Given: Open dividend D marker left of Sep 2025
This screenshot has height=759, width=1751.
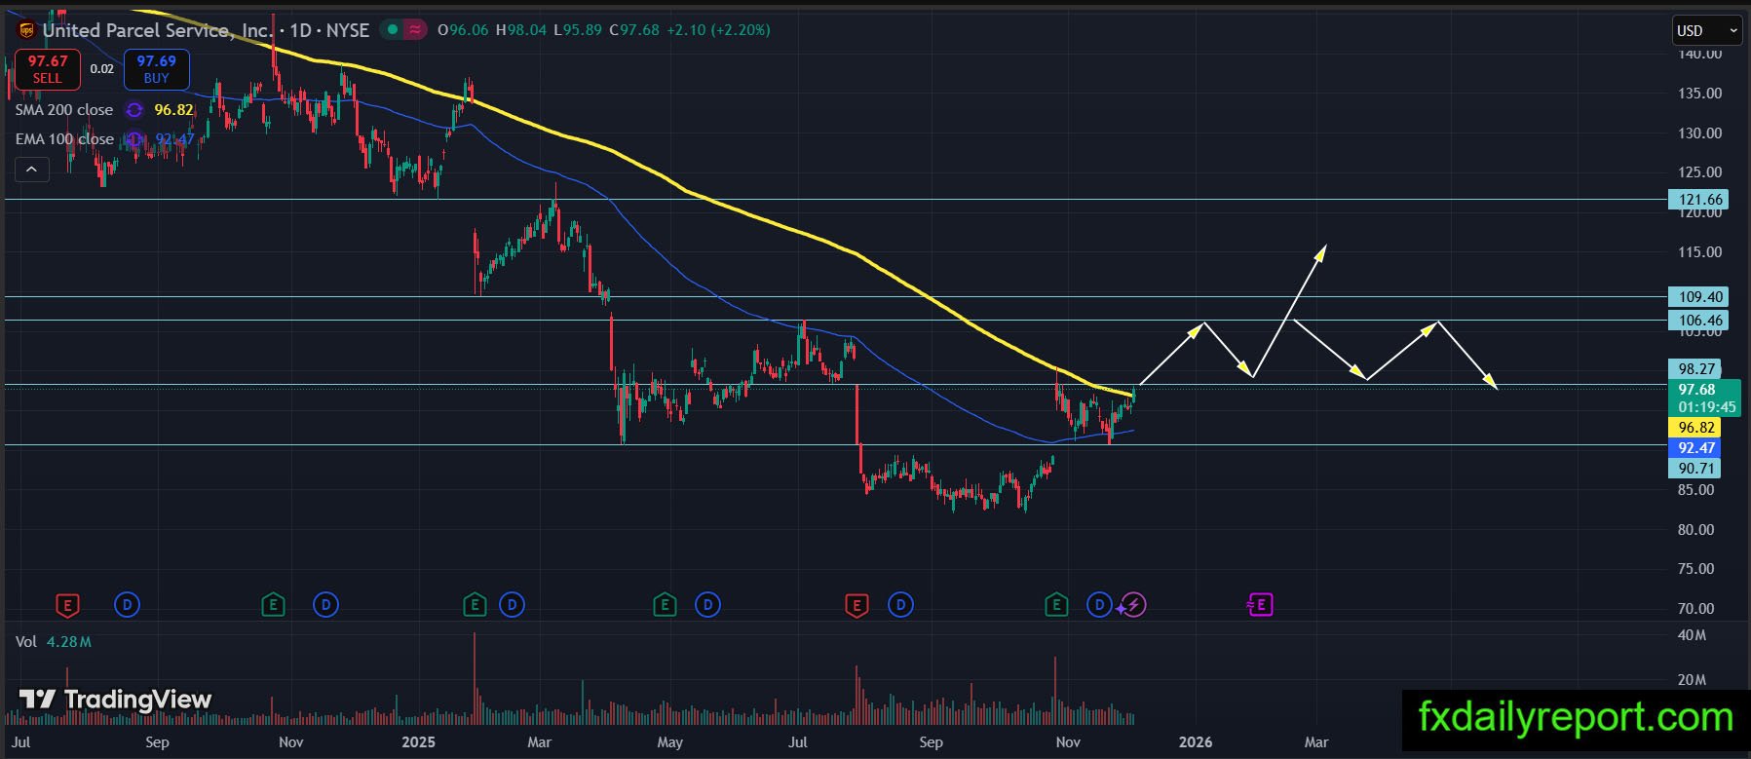Looking at the screenshot, I should pos(900,605).
